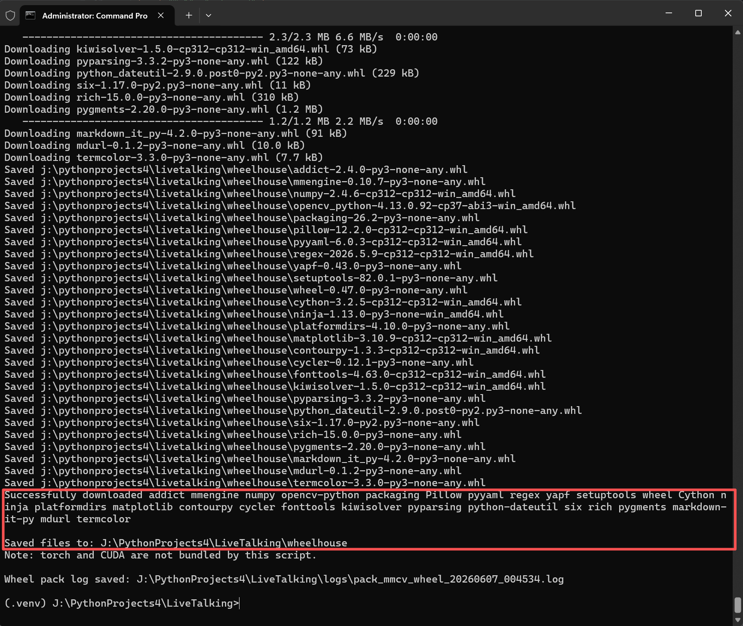Viewport: 743px width, 626px height.
Task: Click Downloading python_dateutil-2.9.0.post0 line
Action: pos(212,73)
